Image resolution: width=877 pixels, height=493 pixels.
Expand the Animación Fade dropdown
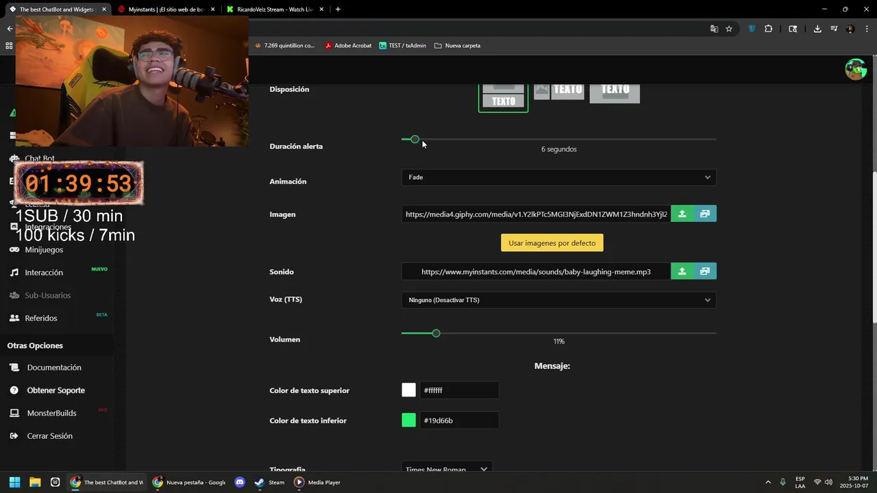pos(558,177)
